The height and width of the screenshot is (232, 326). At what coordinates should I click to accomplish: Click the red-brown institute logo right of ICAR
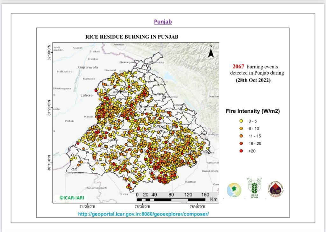tap(275, 190)
